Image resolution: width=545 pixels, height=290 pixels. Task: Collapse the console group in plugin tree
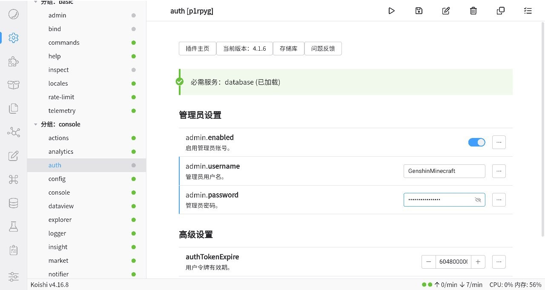click(x=35, y=124)
